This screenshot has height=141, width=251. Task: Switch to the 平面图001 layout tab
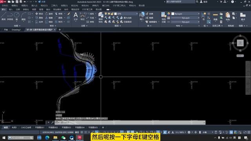(x=40, y=127)
